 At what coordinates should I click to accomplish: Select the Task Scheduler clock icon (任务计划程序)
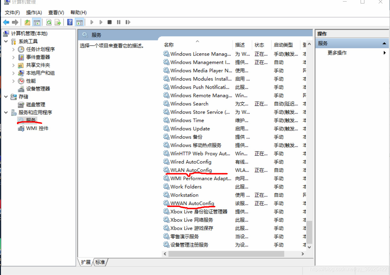click(x=21, y=49)
